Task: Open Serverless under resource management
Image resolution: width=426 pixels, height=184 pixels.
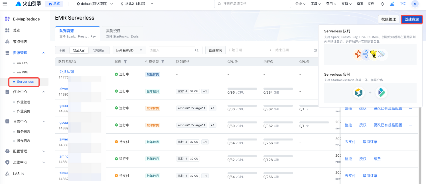Action: click(x=25, y=82)
